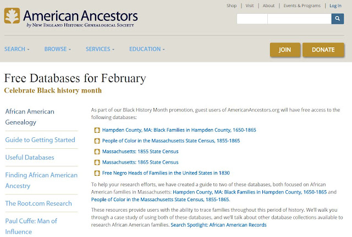Screen dimensions: 352x237
Task: Click the icon beside Free Negro Heads of Families
Action: (97, 173)
